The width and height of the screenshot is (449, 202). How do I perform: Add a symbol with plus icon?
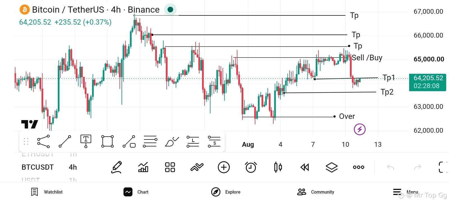(224, 167)
